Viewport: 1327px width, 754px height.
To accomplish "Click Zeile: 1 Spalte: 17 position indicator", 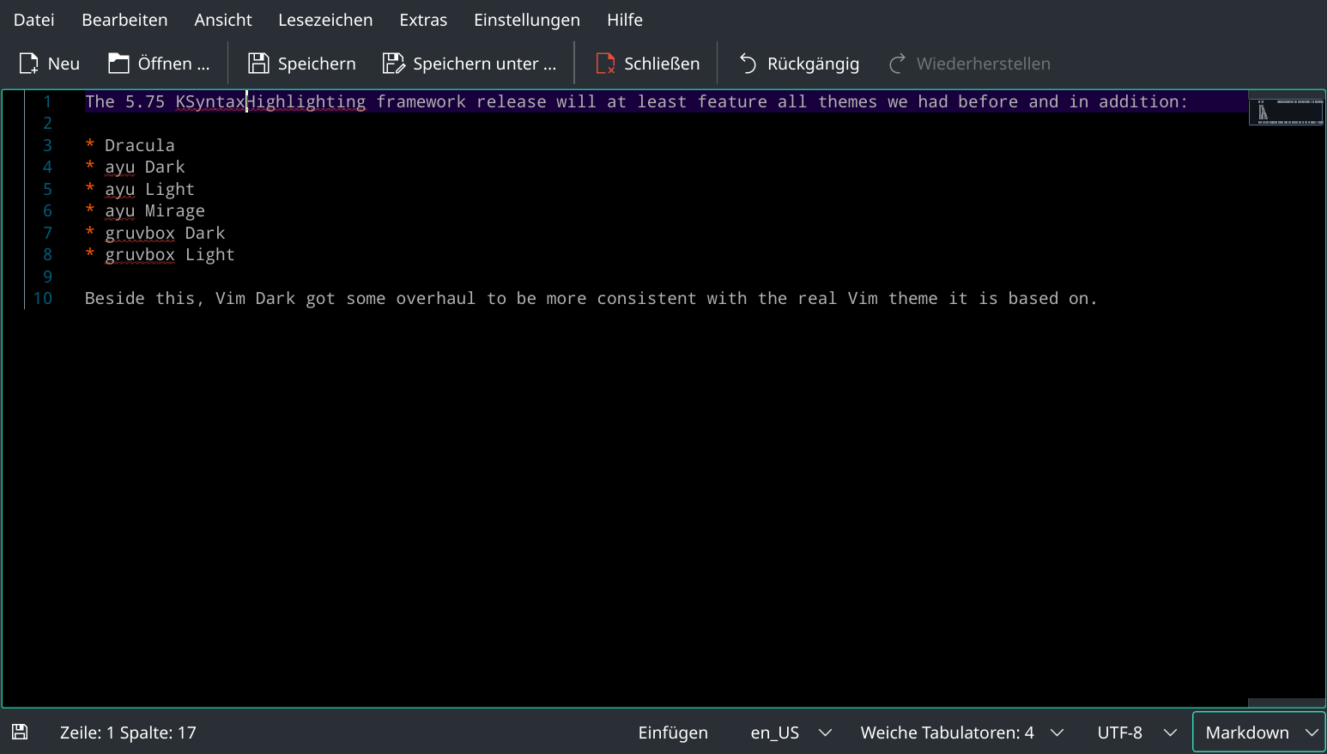I will (128, 733).
